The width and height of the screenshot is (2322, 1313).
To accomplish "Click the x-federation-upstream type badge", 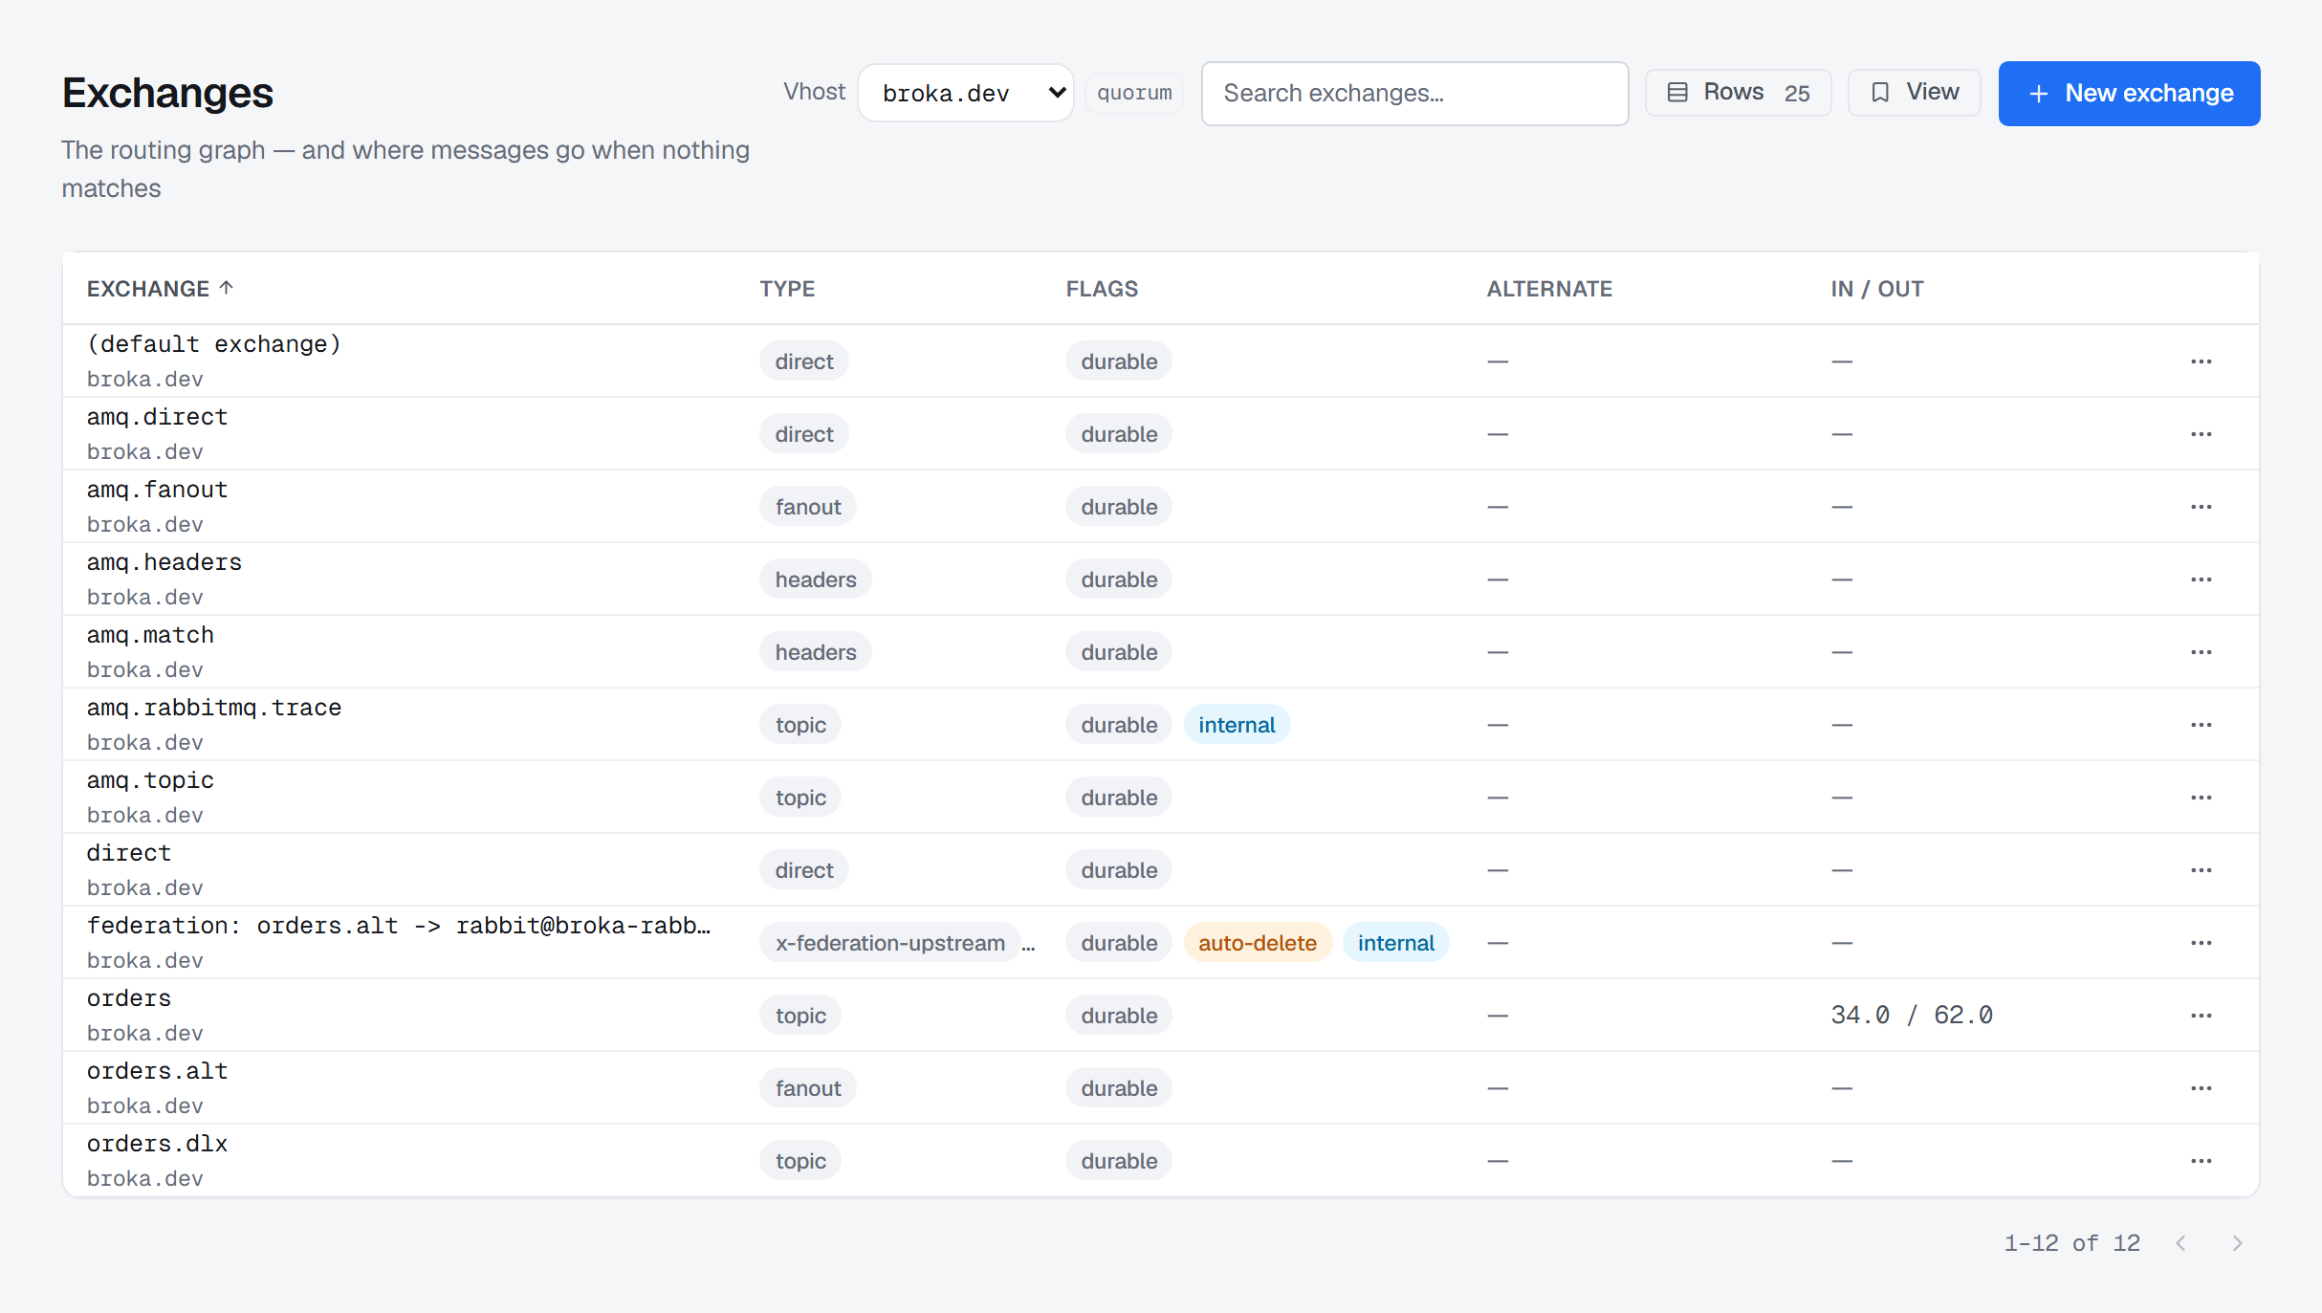I will click(x=890, y=943).
